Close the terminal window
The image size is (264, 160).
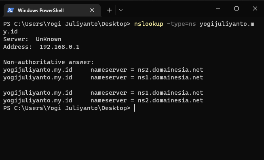[255, 8]
